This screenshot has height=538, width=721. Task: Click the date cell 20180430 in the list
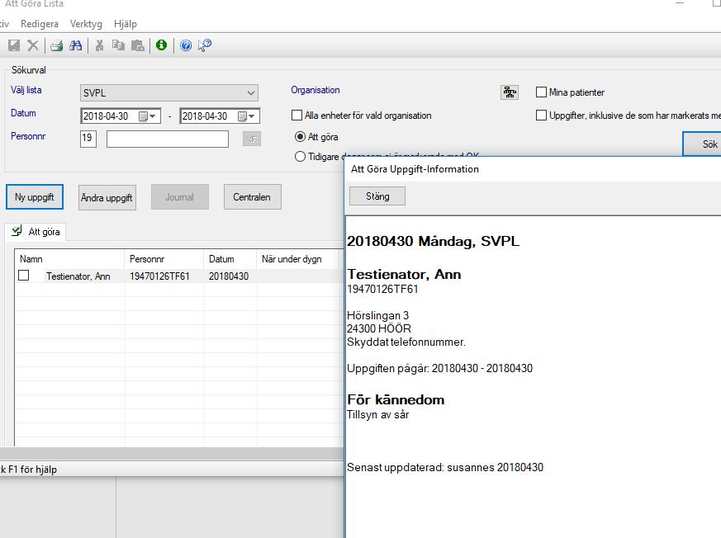click(229, 276)
